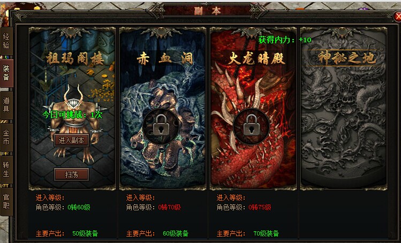Click the 获得内力 +10 label
Viewport: 401px width, 243px height.
tap(285, 40)
